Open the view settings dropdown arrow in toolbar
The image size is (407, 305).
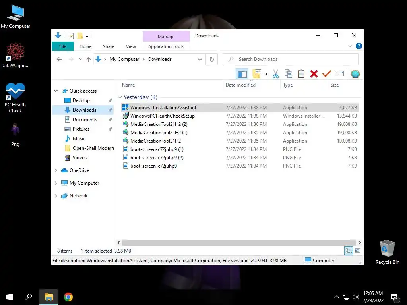click(x=266, y=74)
